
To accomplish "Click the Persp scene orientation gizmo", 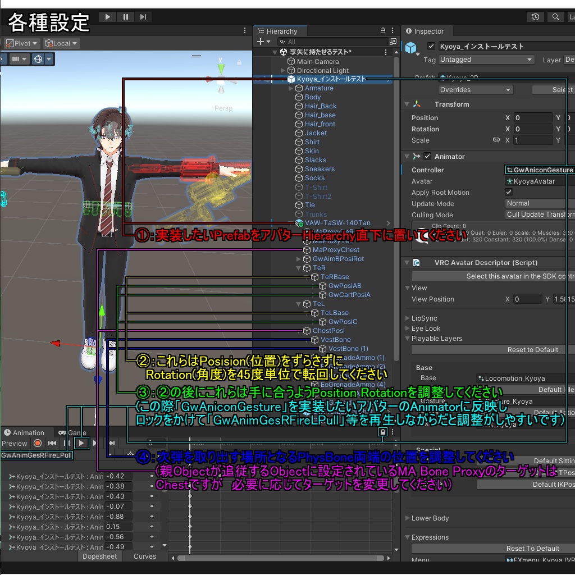I will (223, 108).
